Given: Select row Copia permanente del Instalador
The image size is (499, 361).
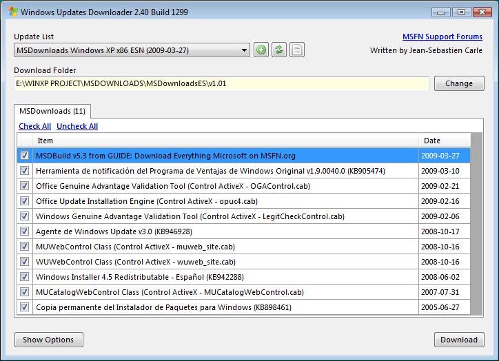Looking at the screenshot, I should point(243,307).
